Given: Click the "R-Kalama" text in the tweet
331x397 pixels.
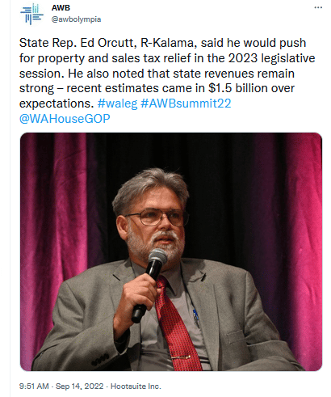Looking at the screenshot, I should pos(169,43).
